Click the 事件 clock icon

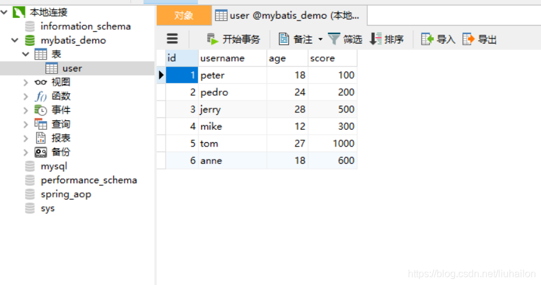40,111
